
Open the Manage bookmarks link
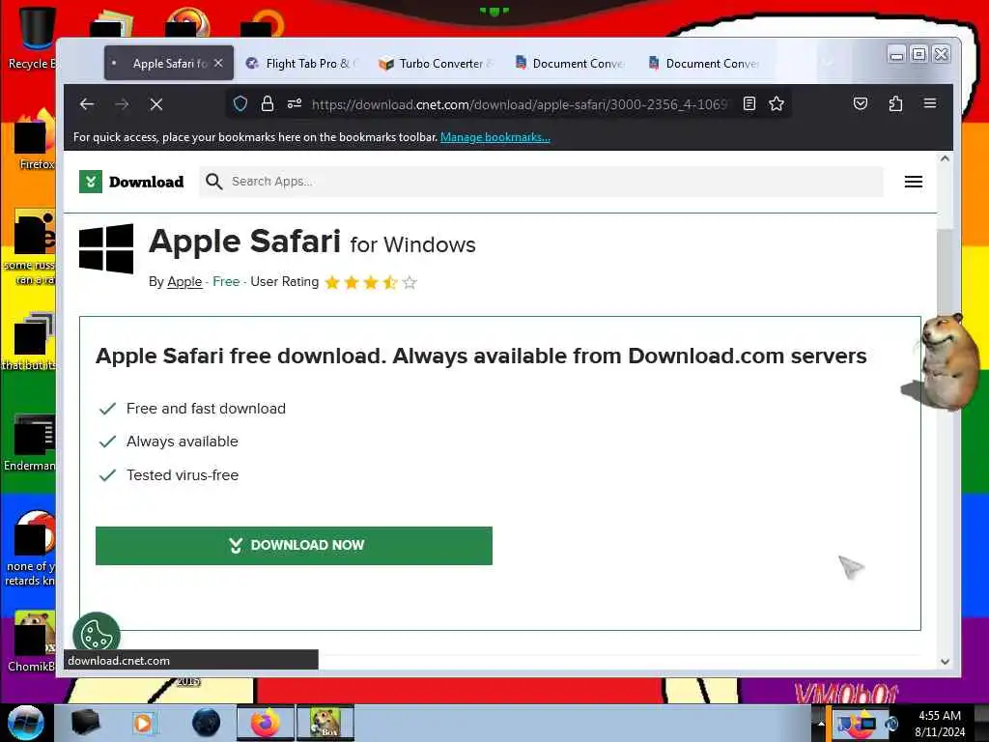(495, 137)
